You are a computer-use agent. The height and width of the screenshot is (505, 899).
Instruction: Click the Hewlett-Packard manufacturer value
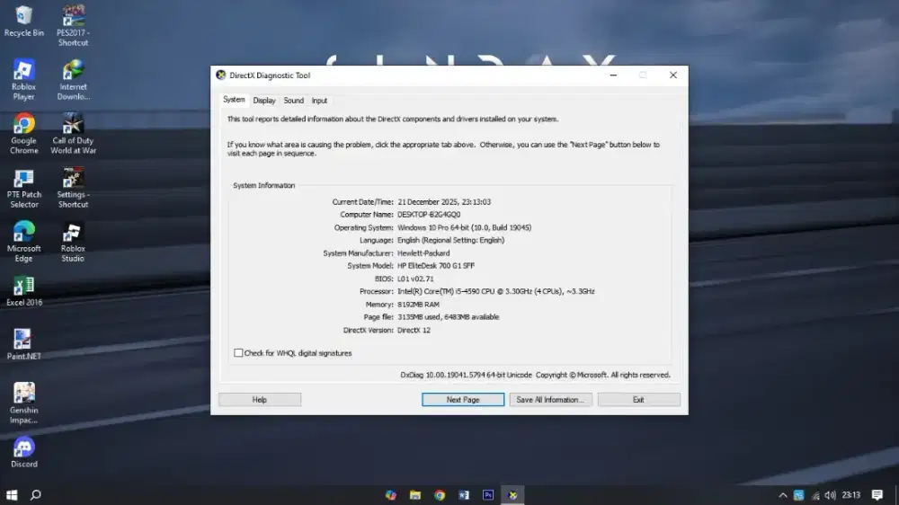click(x=423, y=253)
